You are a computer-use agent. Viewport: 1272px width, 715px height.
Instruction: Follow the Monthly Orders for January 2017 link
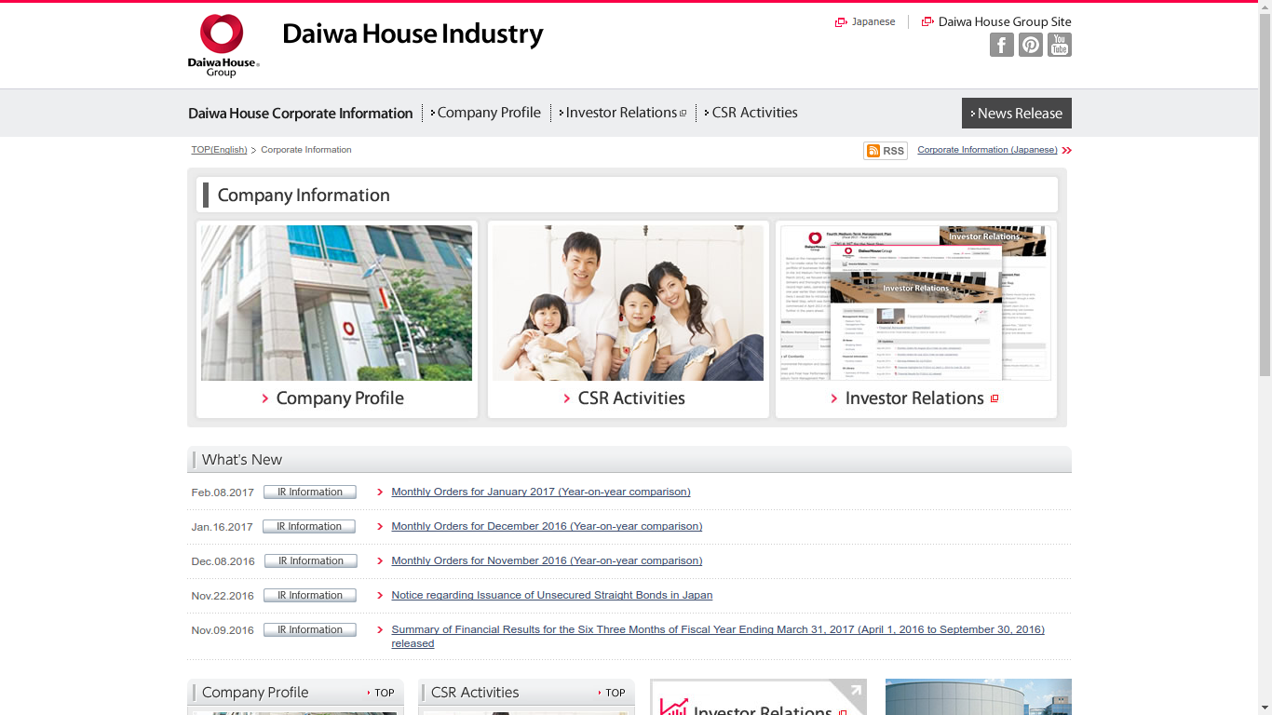pos(540,492)
